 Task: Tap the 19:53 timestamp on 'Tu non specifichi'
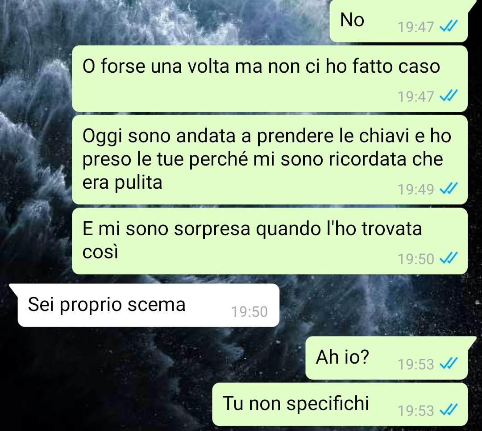click(x=416, y=411)
